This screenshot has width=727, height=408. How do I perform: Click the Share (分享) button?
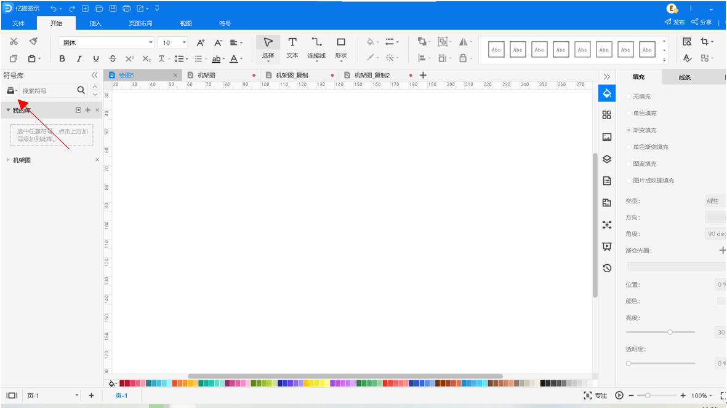pos(702,22)
